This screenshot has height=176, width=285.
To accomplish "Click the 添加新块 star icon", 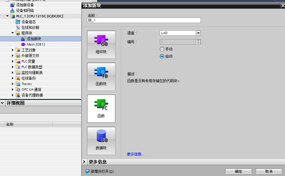I will (x=23, y=39).
